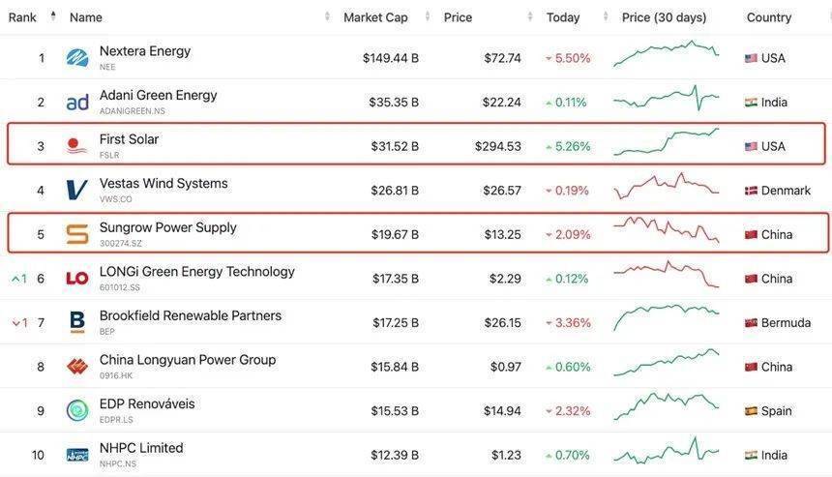
Task: View Sungrow Power Supply 30-day chart
Action: (666, 232)
